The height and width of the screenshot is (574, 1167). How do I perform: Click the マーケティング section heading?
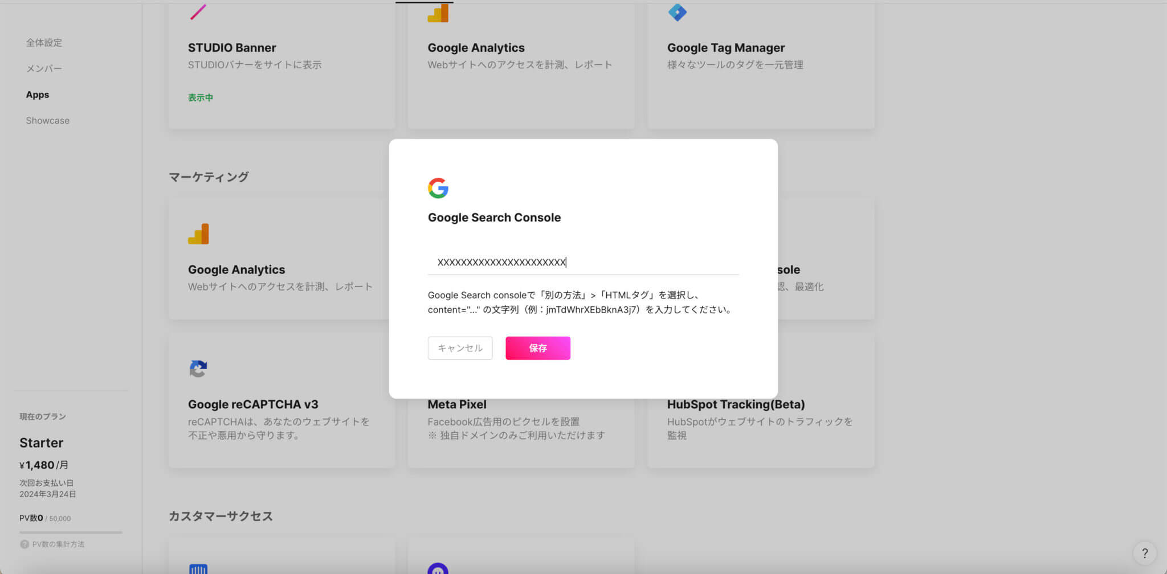tap(209, 177)
